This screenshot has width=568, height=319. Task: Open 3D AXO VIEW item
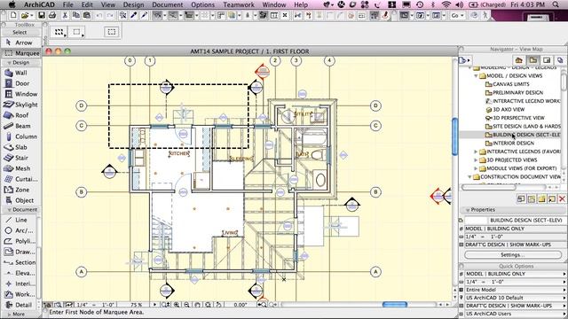pyautogui.click(x=505, y=109)
